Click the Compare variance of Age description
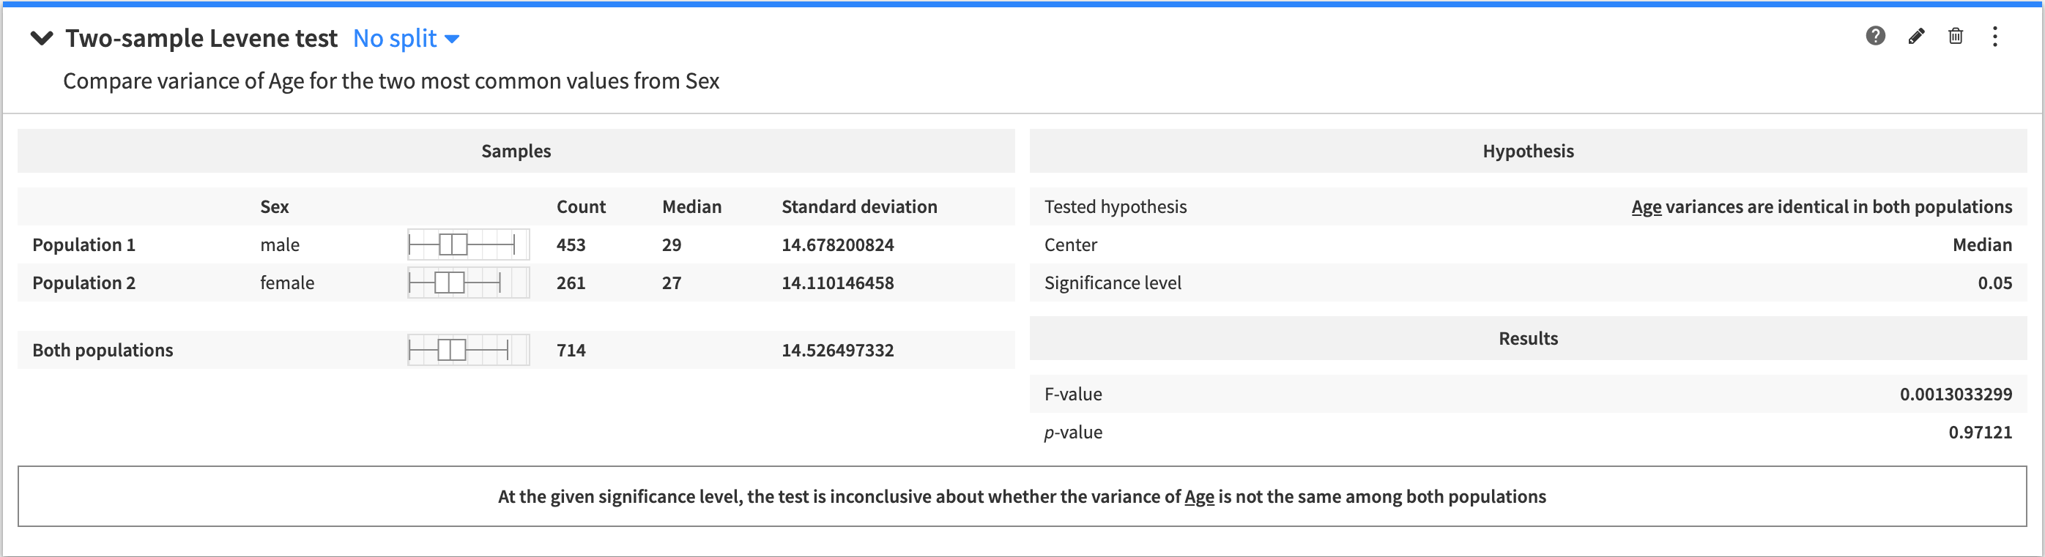Screen dimensions: 2045x557 pyautogui.click(x=391, y=81)
